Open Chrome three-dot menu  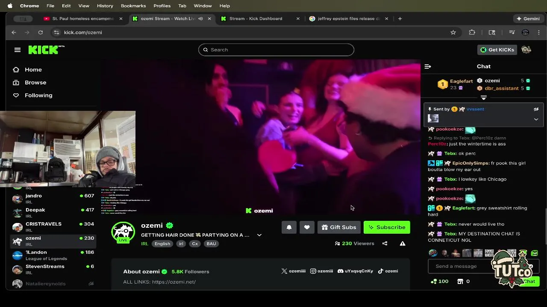pos(539,32)
